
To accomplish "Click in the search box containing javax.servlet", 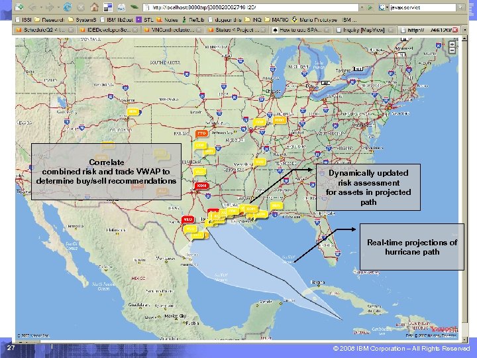I will pos(423,7).
